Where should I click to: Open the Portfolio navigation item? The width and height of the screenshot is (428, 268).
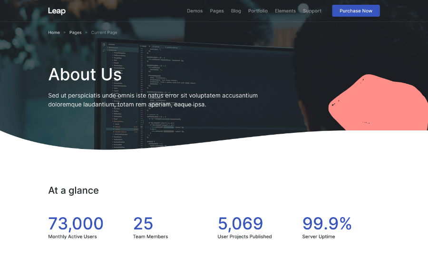[258, 11]
